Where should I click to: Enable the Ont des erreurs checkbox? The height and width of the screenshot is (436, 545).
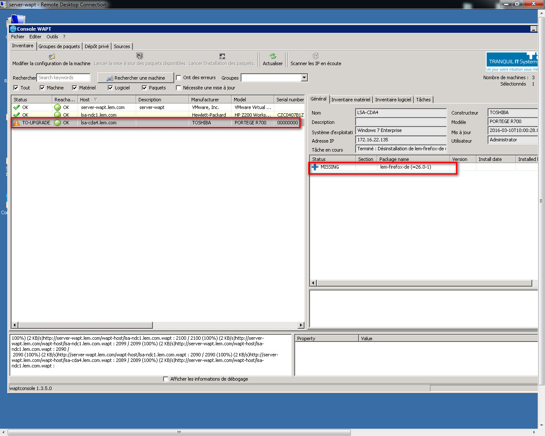tap(179, 77)
